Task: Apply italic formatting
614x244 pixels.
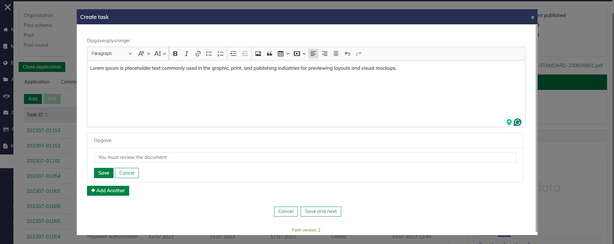Action: [x=186, y=54]
